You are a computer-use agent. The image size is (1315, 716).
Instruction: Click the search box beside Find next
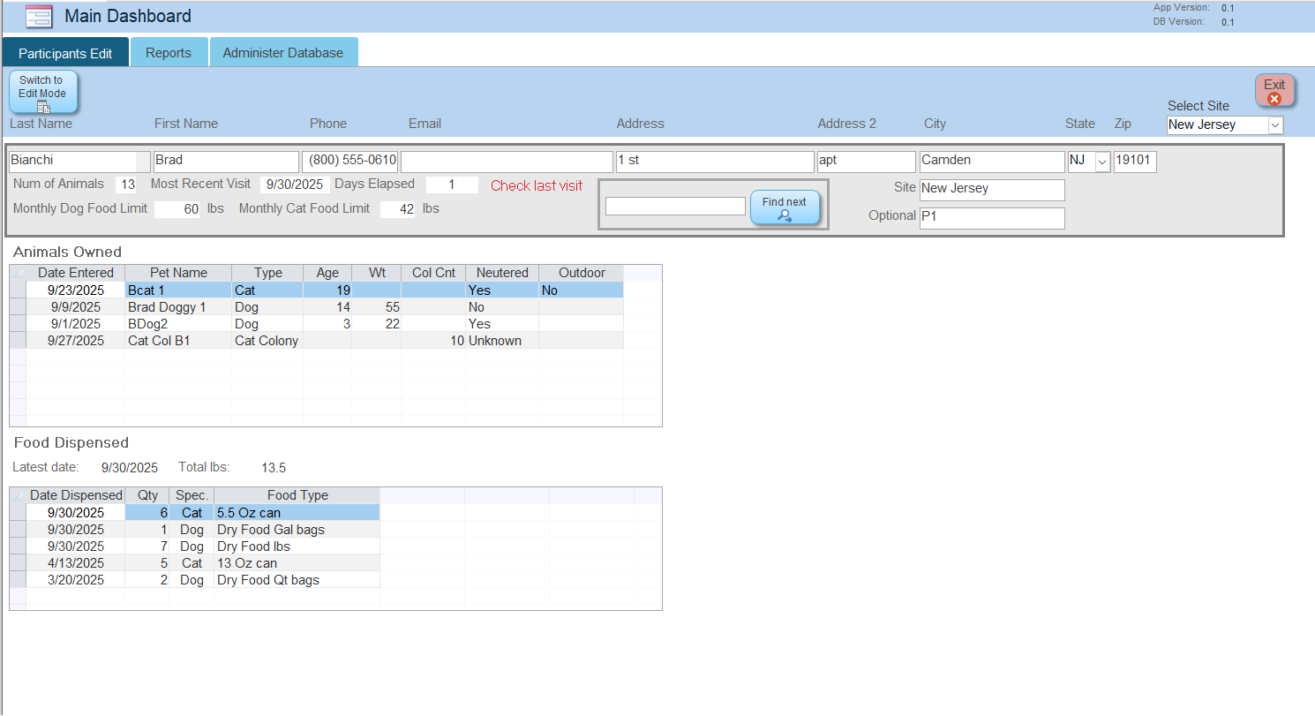pos(675,206)
